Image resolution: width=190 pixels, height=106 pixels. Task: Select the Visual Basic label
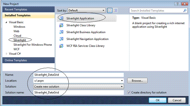pos(16,22)
